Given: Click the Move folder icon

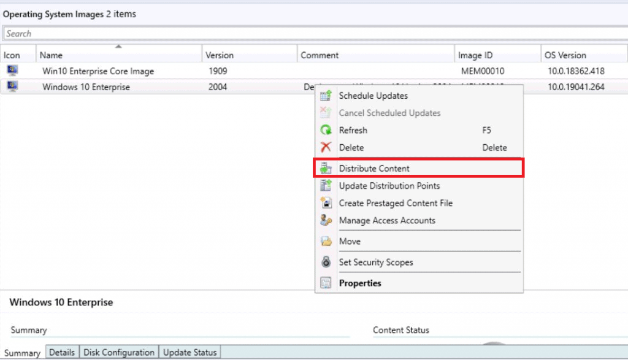Looking at the screenshot, I should point(326,241).
